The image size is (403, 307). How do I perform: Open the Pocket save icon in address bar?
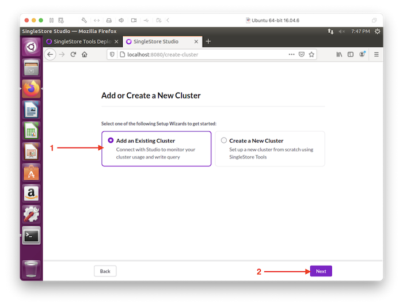coord(301,55)
